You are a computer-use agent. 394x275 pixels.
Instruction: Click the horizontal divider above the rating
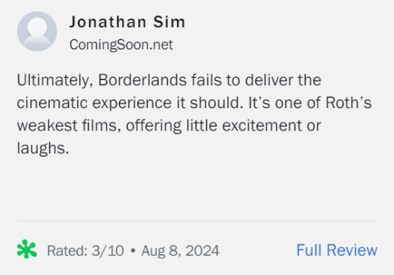(197, 221)
